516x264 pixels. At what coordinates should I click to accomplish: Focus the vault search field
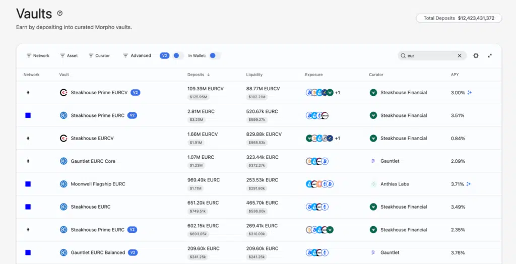(432, 55)
